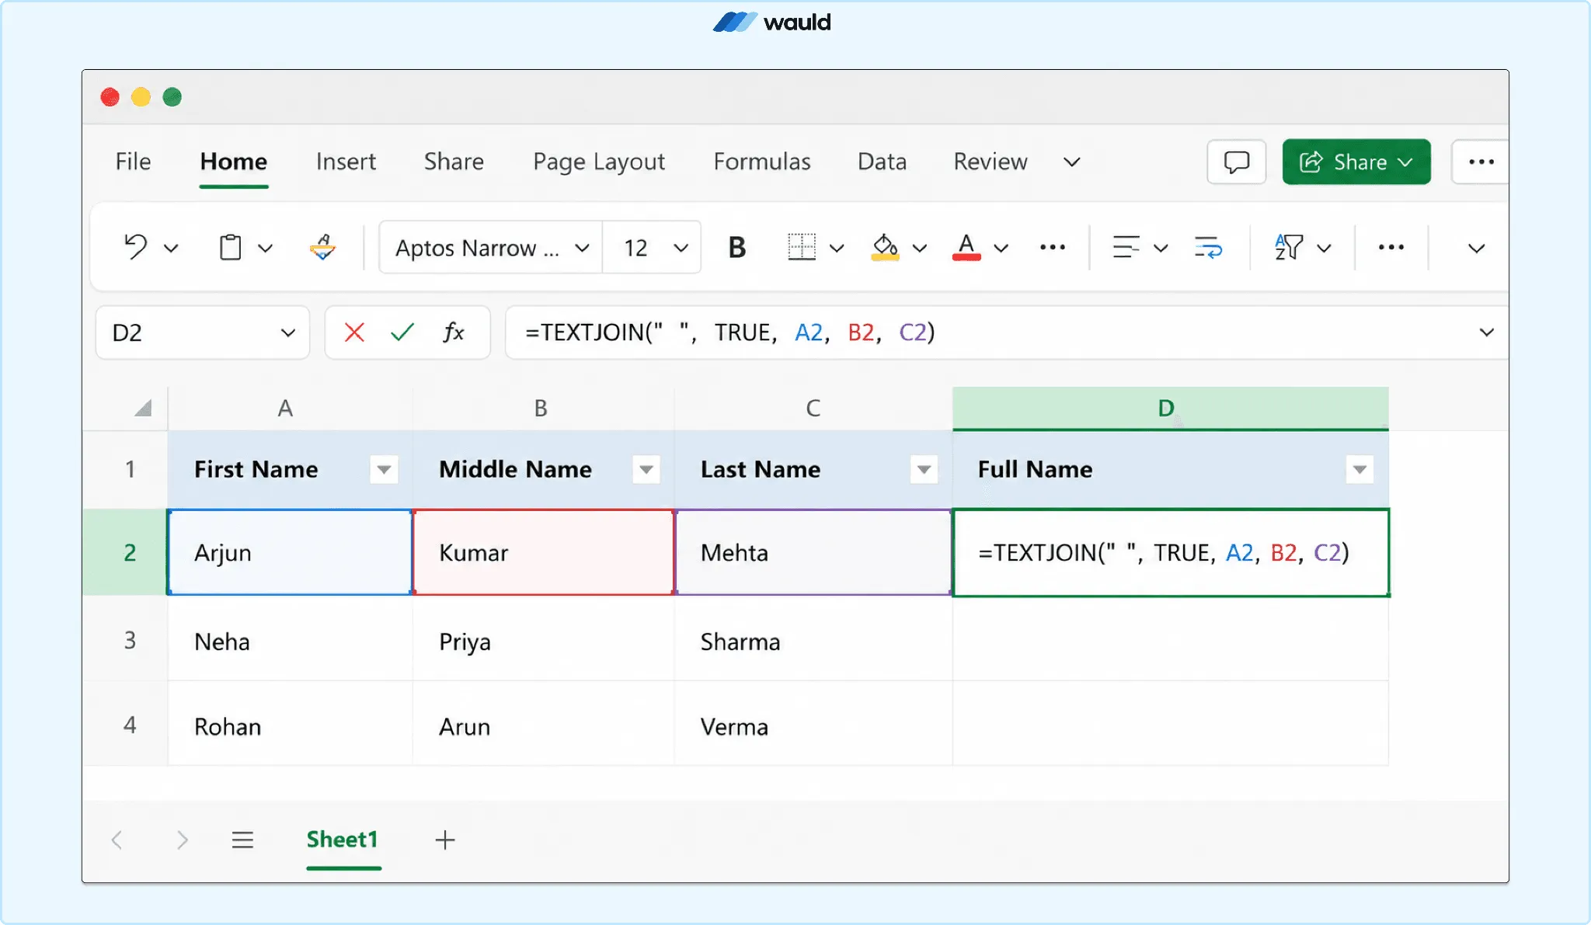
Task: Open the Share ribbon tab
Action: tap(454, 162)
